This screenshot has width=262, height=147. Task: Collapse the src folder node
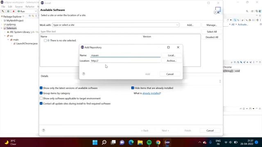click(5, 36)
